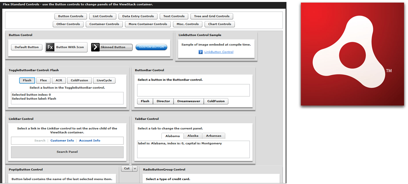Show the Tree and Grid Controls panel
This screenshot has height=184, width=408.
pos(212,16)
